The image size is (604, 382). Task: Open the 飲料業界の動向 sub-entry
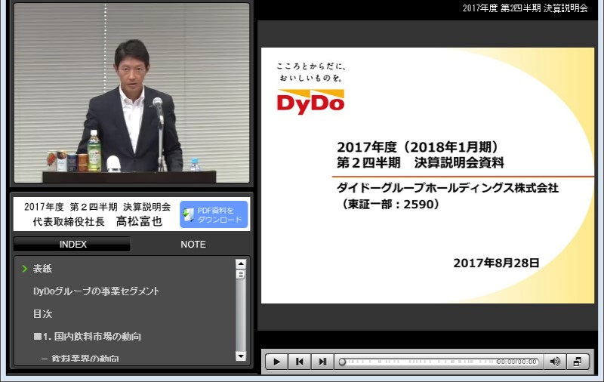click(x=80, y=359)
